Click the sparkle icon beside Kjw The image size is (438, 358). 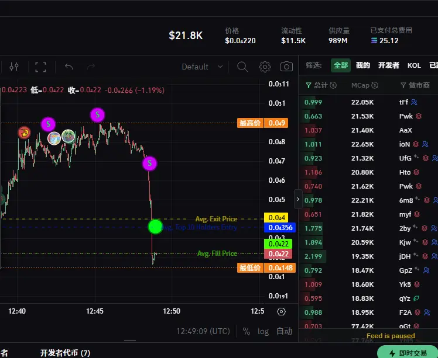coord(416,241)
